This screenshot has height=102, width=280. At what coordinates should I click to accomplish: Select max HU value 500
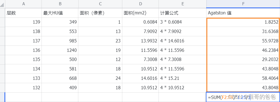click(x=60, y=60)
